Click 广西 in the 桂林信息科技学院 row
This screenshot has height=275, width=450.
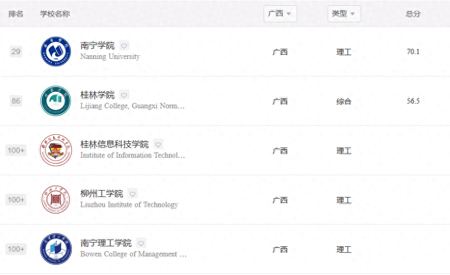pyautogui.click(x=280, y=151)
